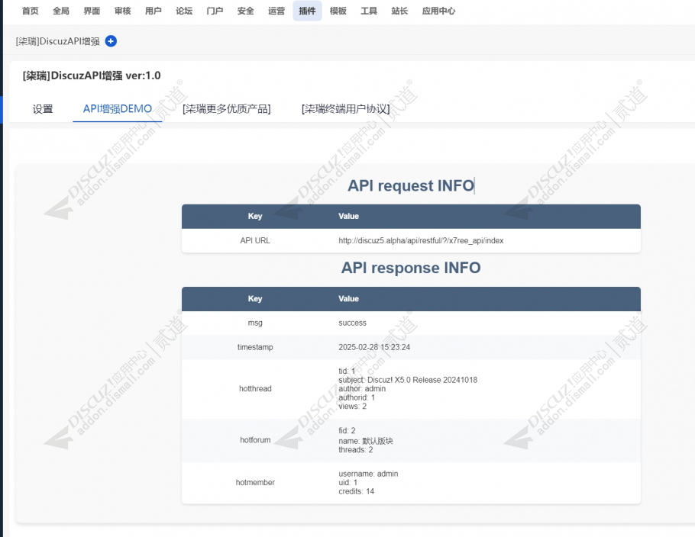Open the 界面 menu
This screenshot has width=695, height=537.
click(92, 11)
